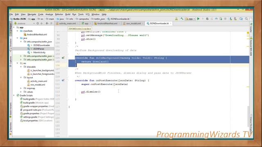Screen dimensions: 262x147
Task: Open the Build Variants side tab
Action: (x=11, y=110)
